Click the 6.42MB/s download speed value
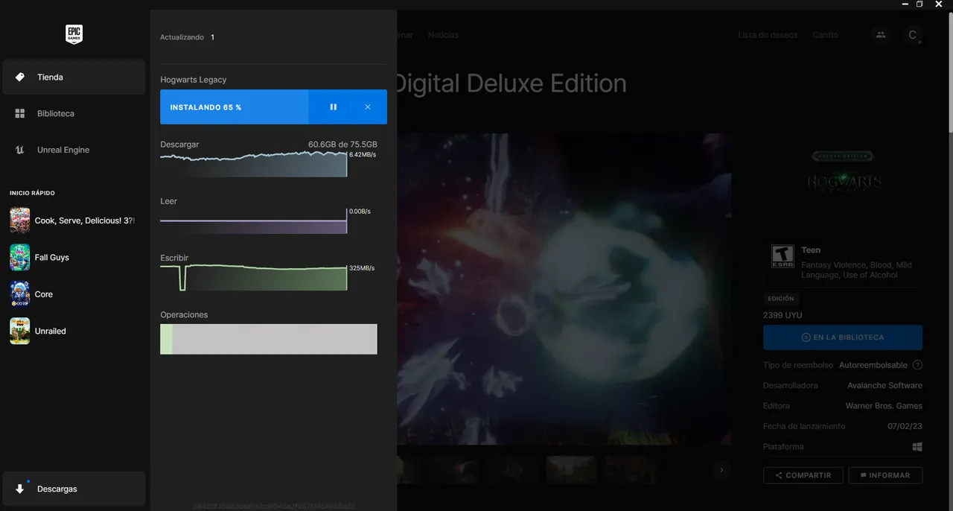 click(363, 155)
